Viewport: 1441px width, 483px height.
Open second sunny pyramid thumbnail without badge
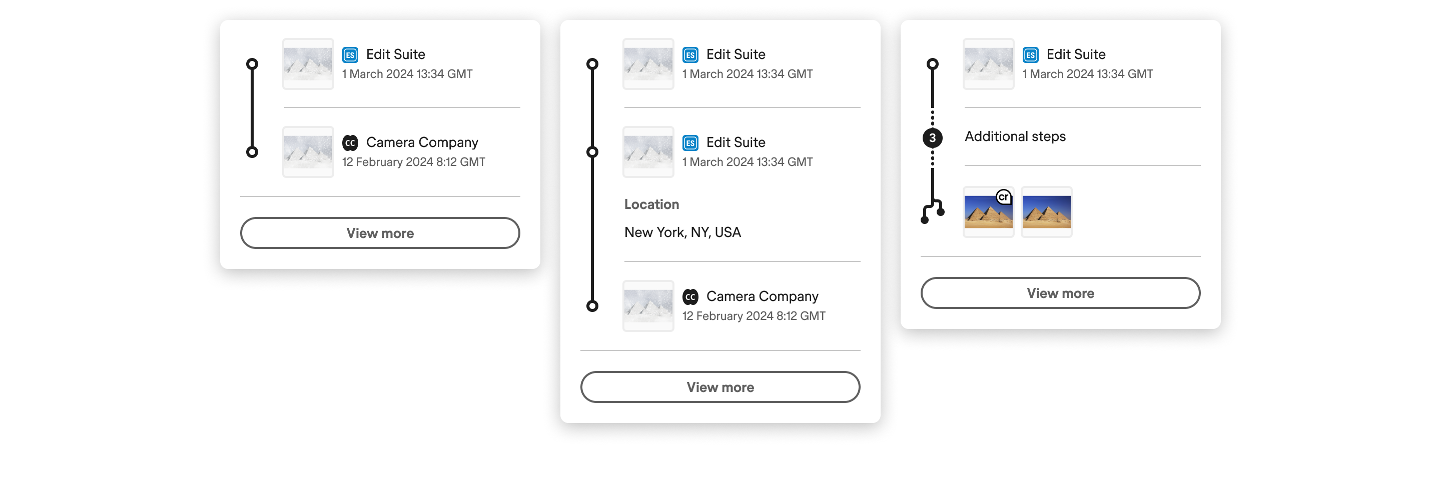pyautogui.click(x=1046, y=212)
